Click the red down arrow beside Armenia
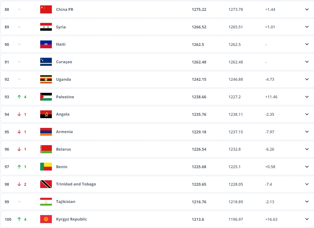This screenshot has width=314, height=228. click(19, 132)
